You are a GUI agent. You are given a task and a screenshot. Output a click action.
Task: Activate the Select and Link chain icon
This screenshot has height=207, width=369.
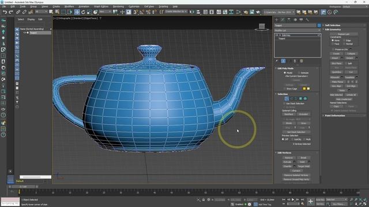tap(18, 12)
